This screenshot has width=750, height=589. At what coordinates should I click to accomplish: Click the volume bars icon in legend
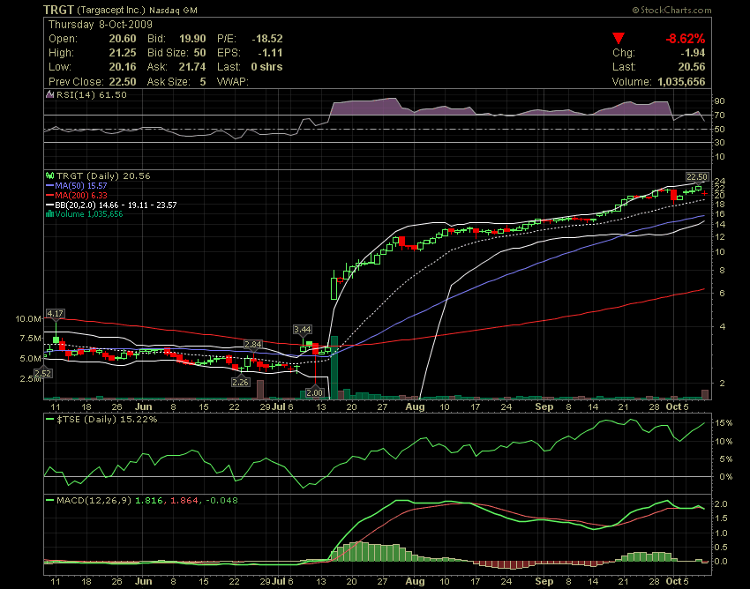click(49, 213)
